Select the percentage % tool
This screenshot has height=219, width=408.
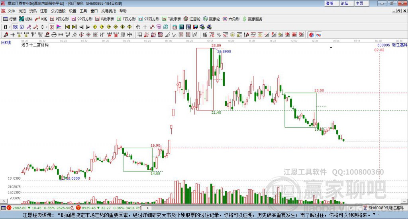[x=219, y=35]
